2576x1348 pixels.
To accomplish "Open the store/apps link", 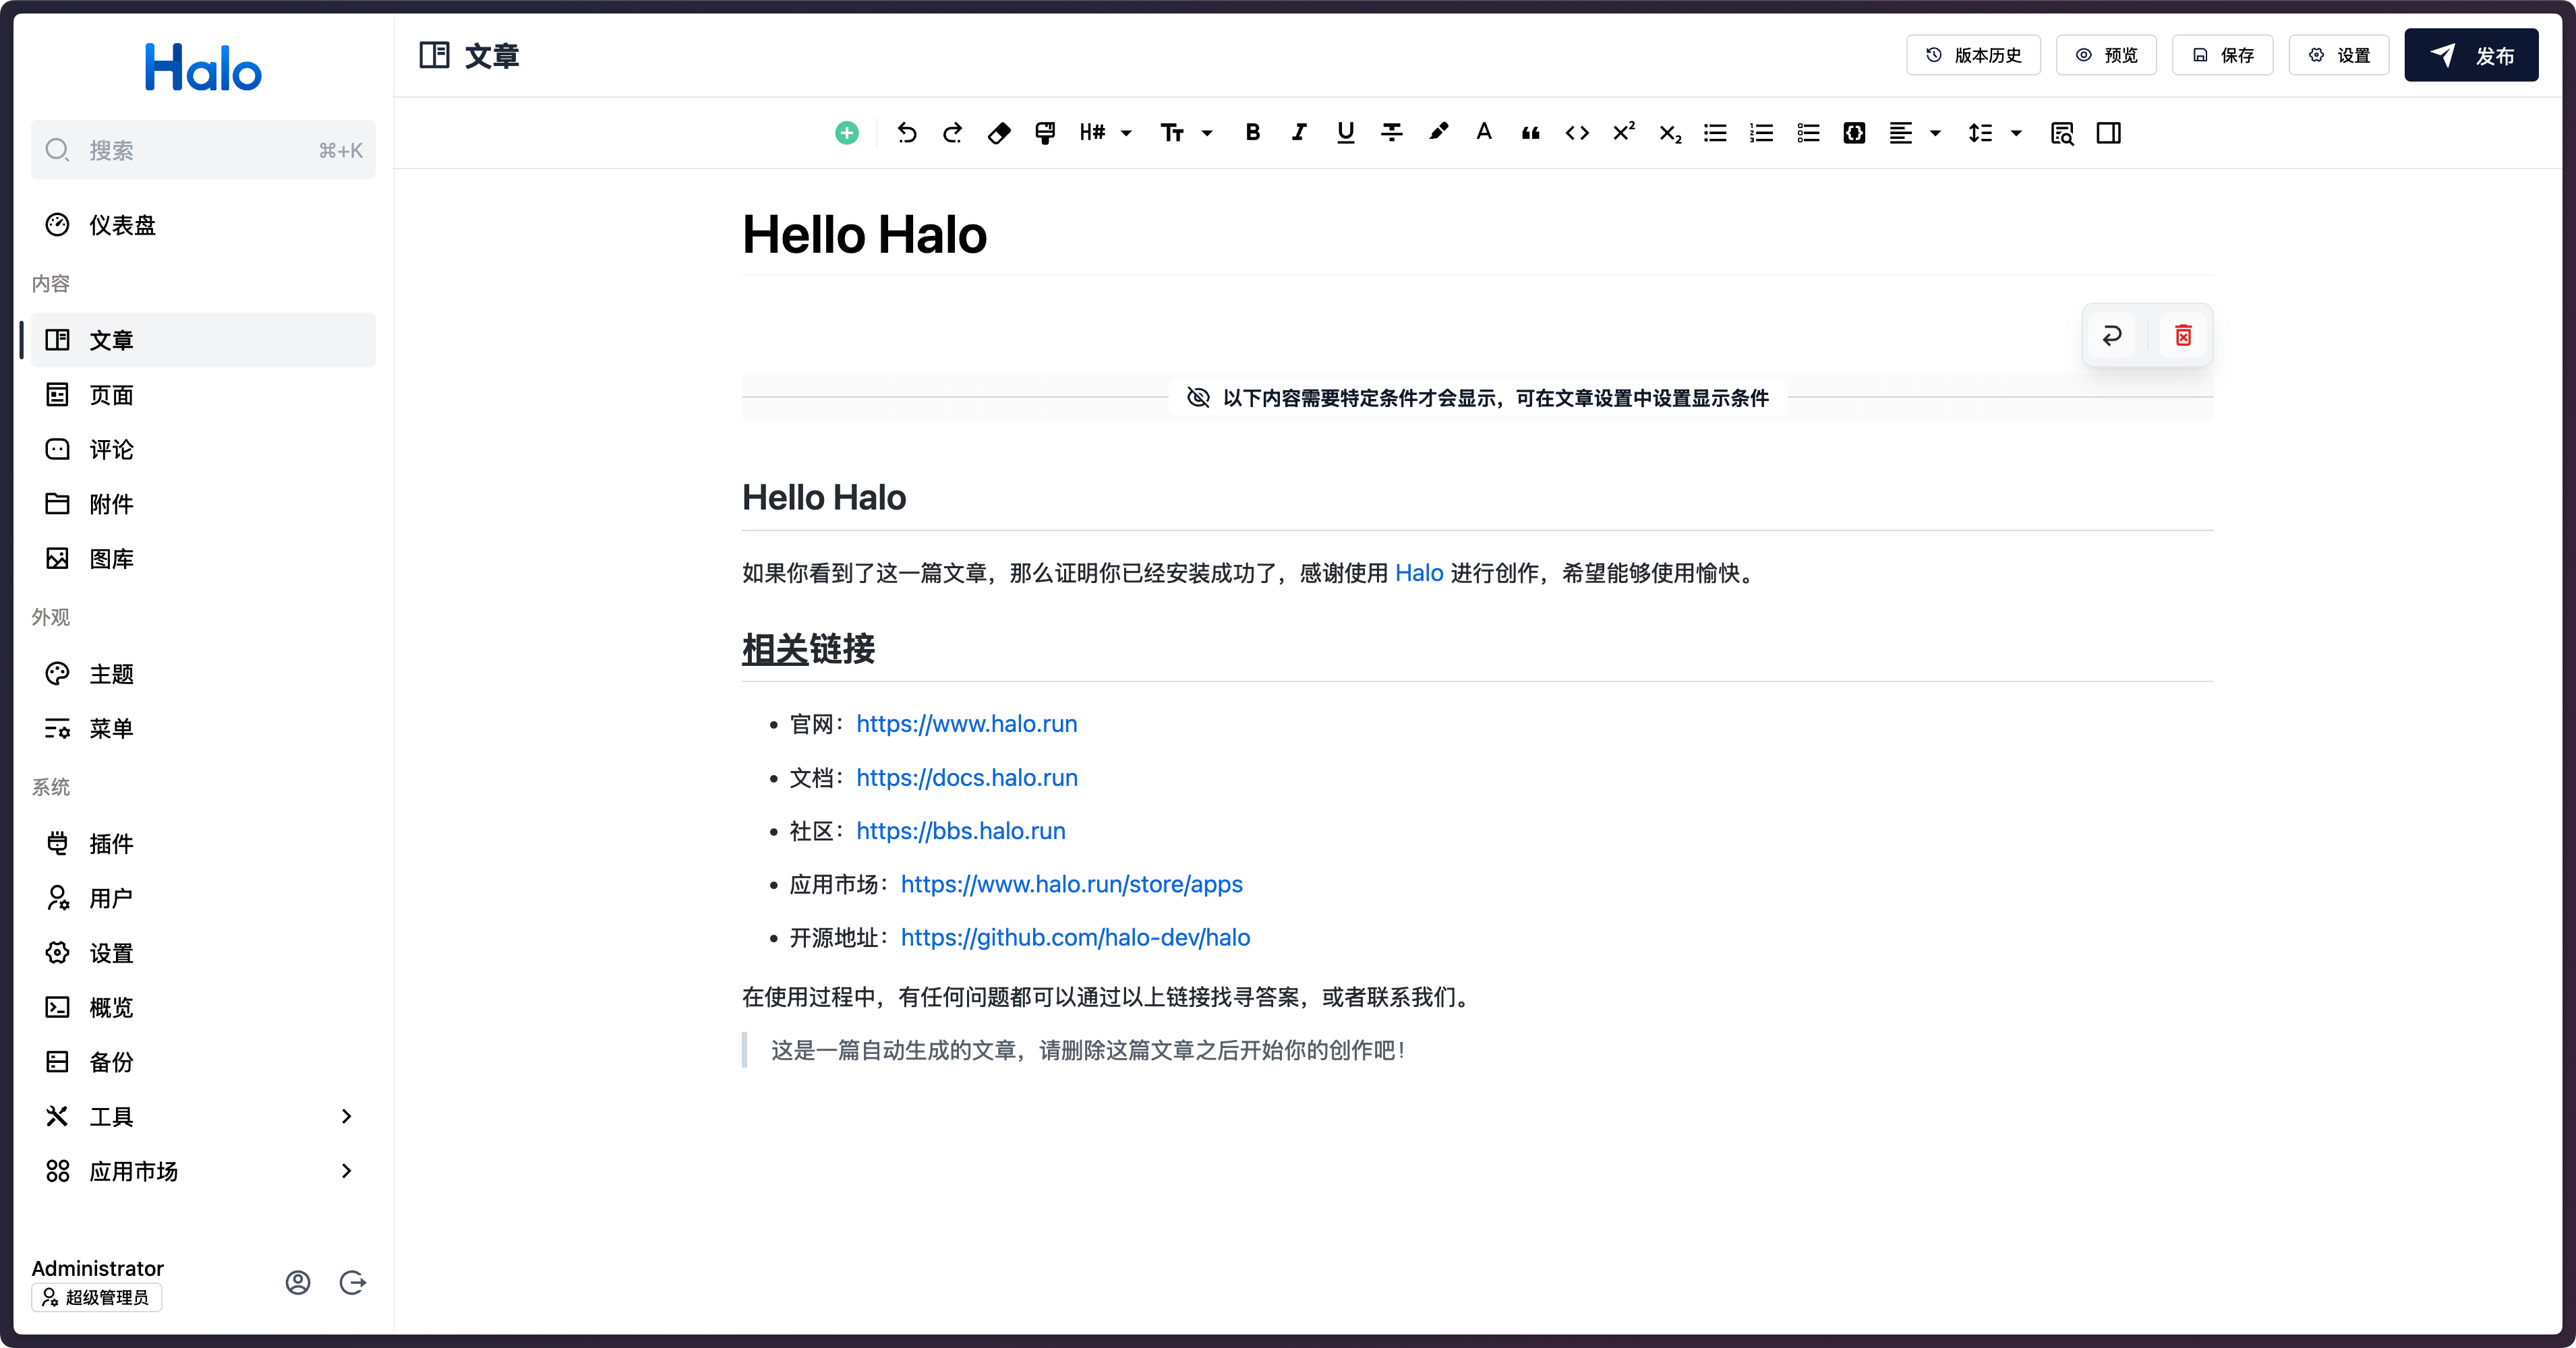I will 1071,884.
